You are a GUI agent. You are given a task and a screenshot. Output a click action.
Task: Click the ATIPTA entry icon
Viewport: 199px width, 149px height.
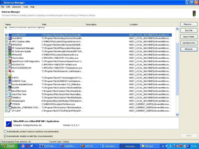click(x=10, y=78)
